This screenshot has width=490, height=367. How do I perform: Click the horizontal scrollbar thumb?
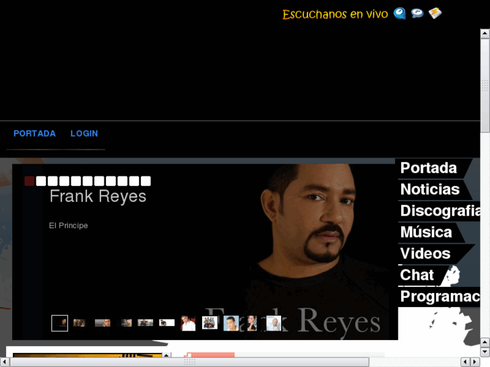pyautogui.click(x=189, y=362)
